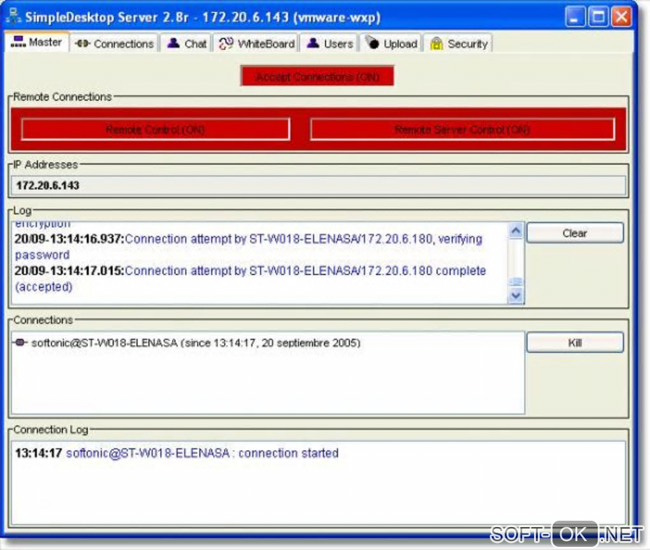Image resolution: width=650 pixels, height=550 pixels.
Task: Select the IP address 172.20.6.143 field
Action: tap(319, 185)
